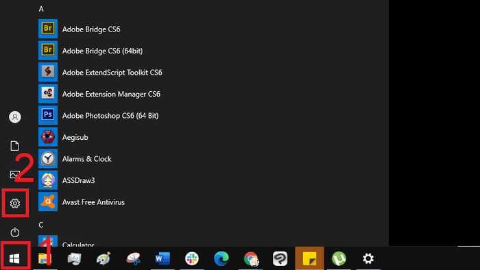Open uTorrent from the taskbar

[x=339, y=258]
